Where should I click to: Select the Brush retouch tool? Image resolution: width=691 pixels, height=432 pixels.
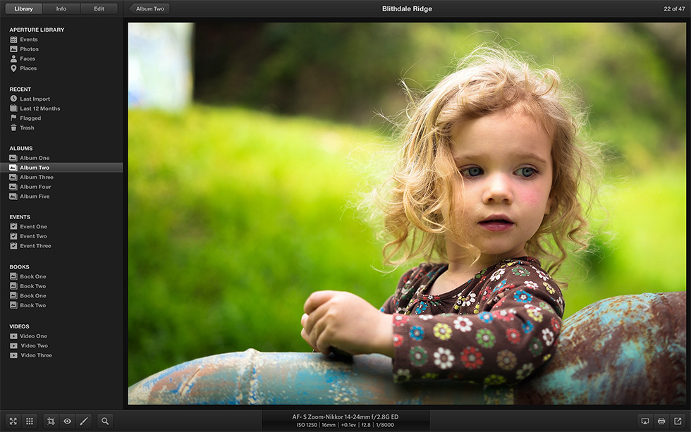(x=84, y=421)
